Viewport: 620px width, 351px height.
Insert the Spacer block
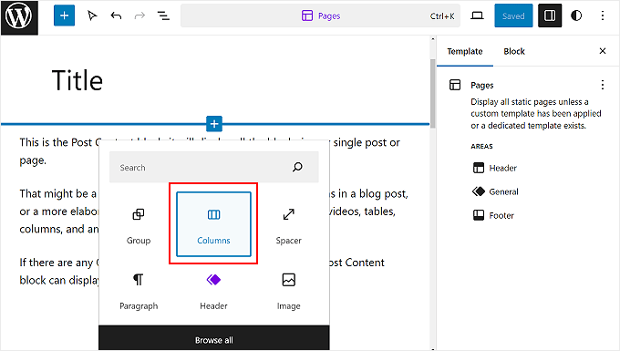click(x=289, y=224)
